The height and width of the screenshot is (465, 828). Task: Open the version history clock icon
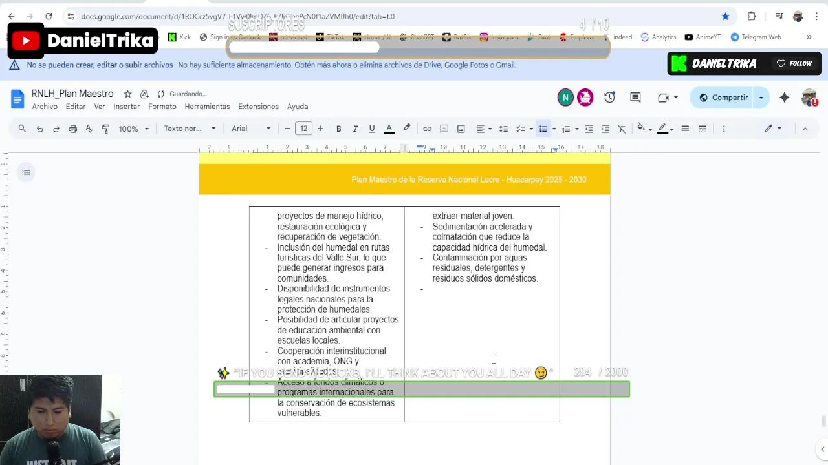click(609, 98)
